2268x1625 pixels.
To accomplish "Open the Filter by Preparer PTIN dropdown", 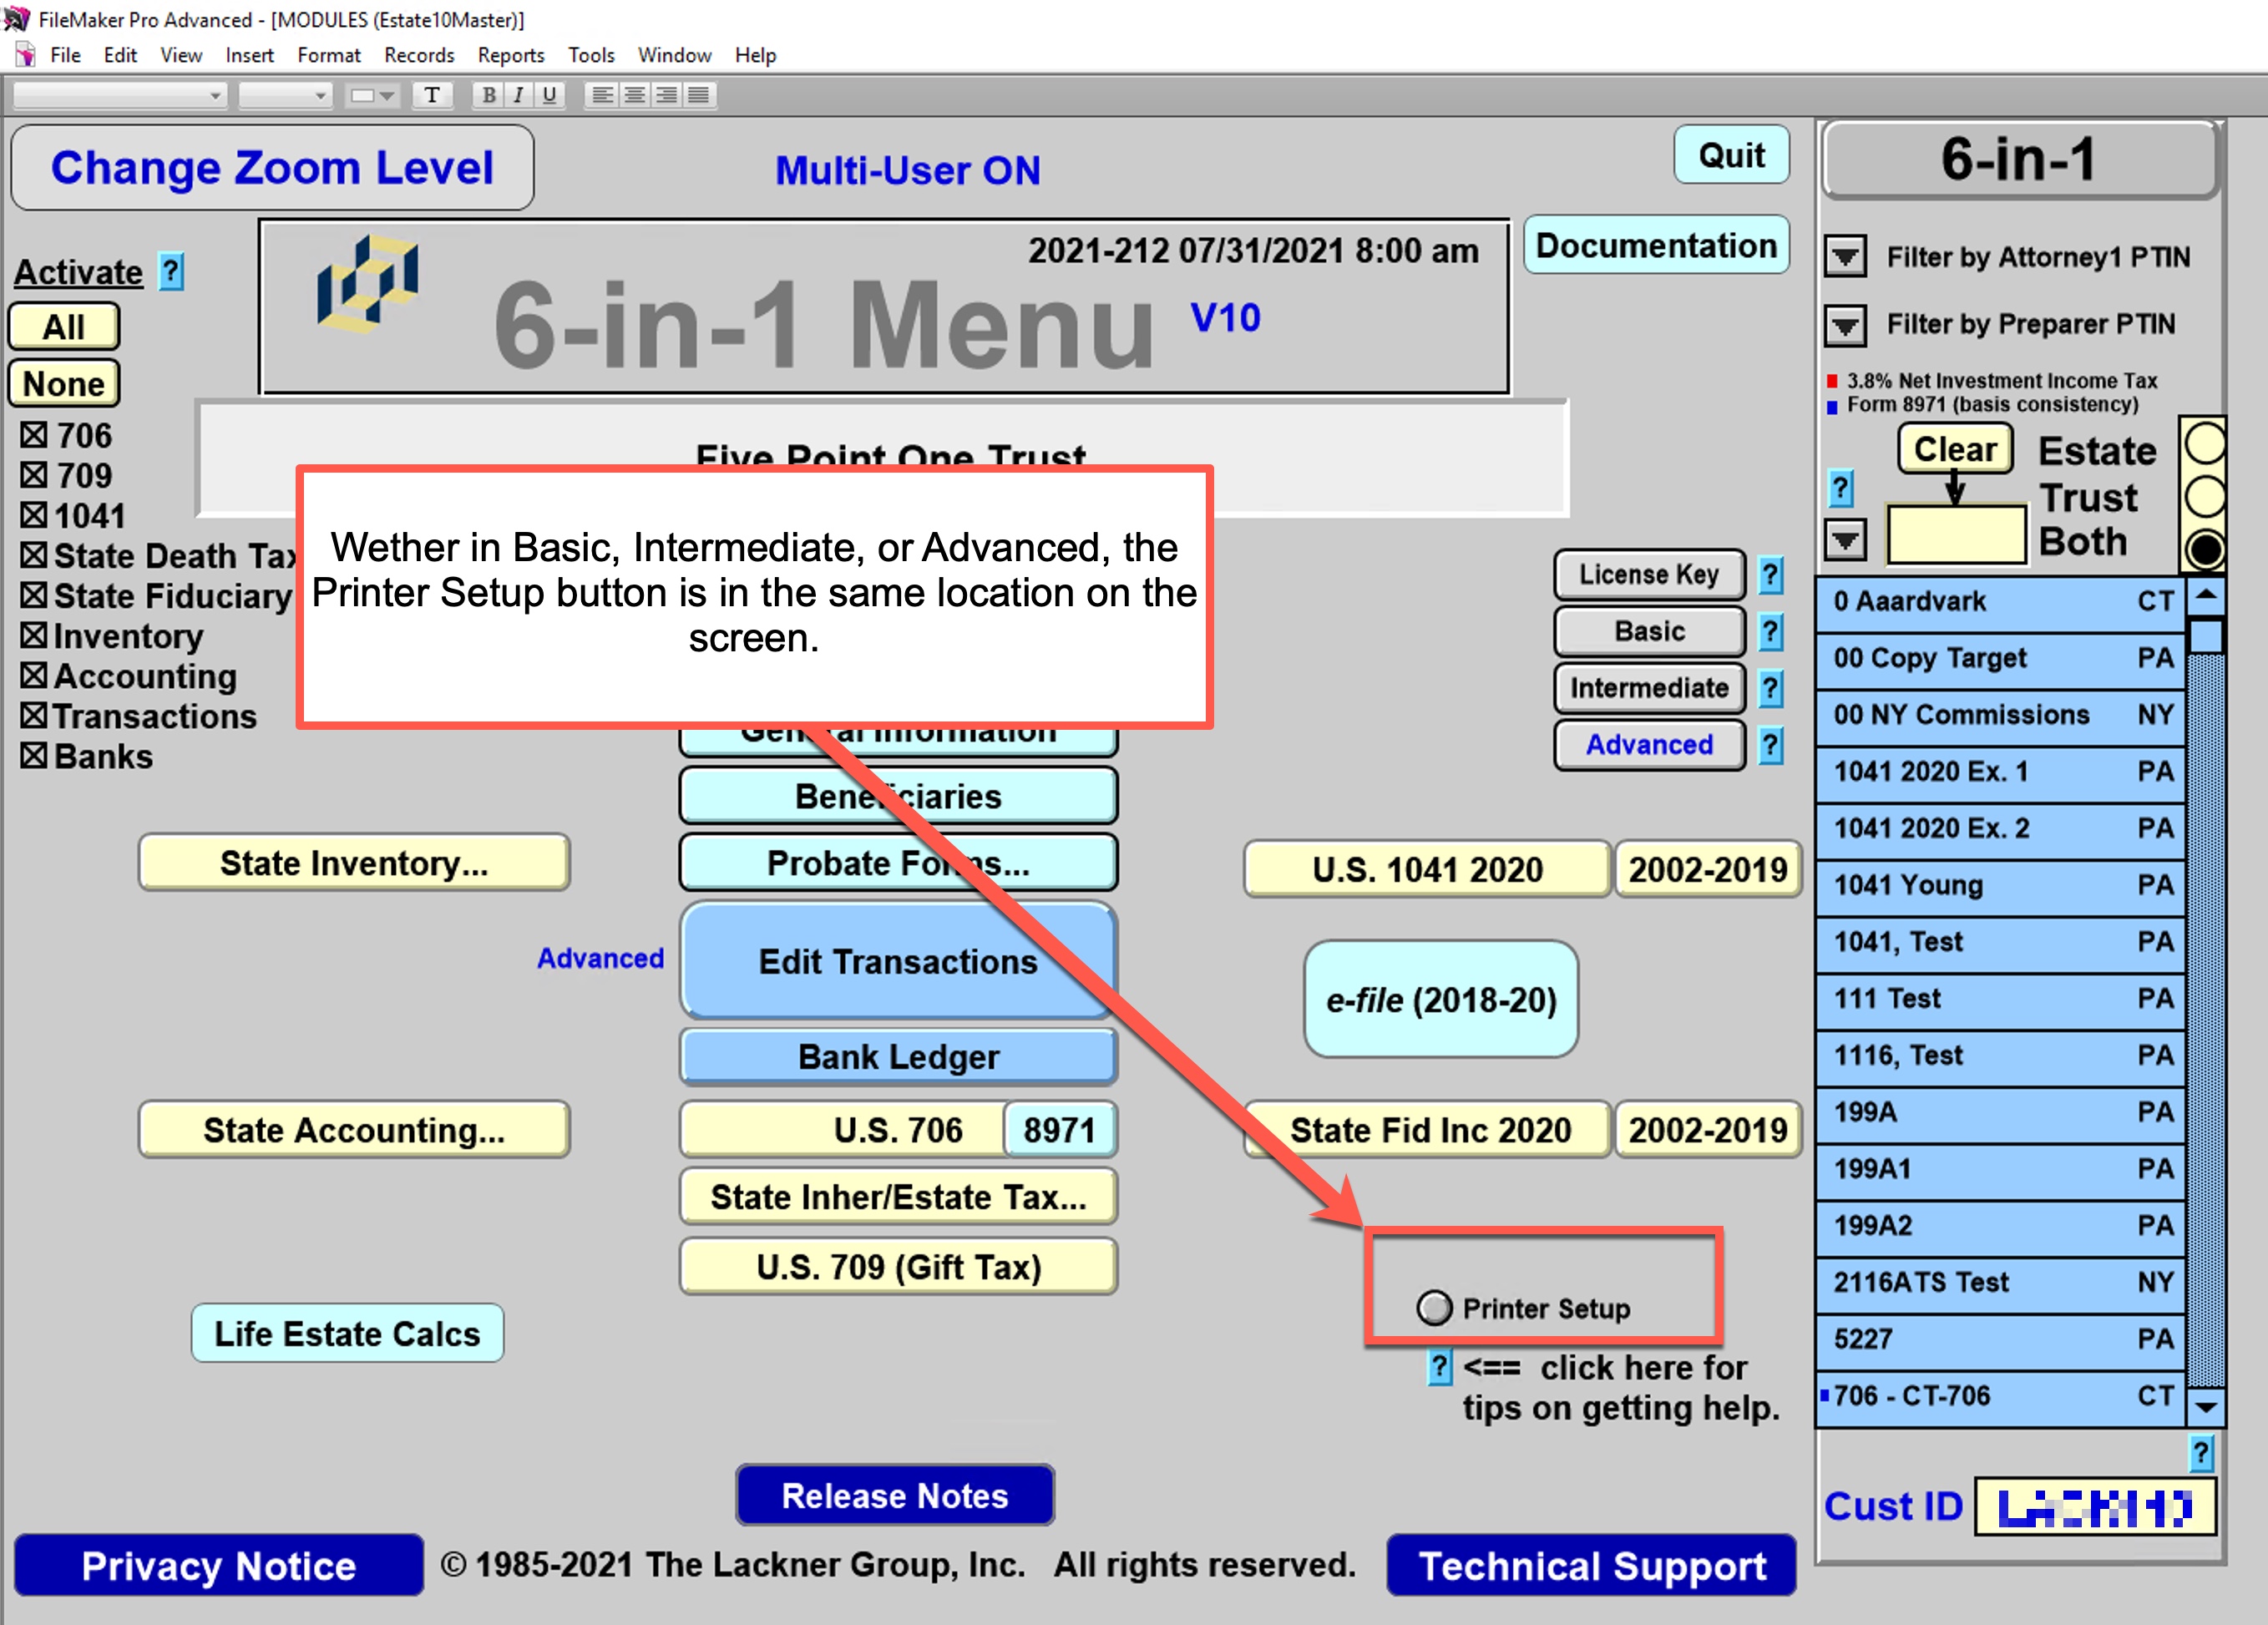I will coord(1845,324).
